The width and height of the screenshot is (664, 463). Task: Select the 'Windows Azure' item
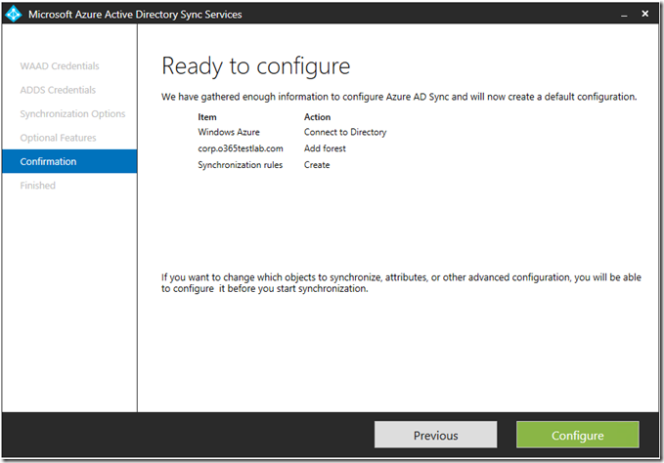229,132
